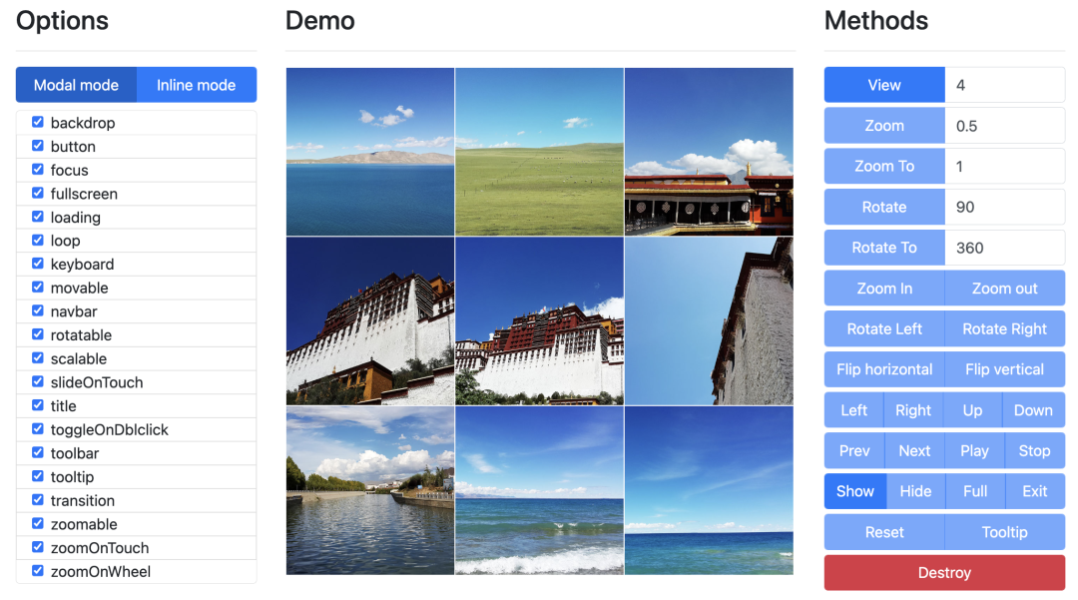The image size is (1078, 600).
Task: Toggle the button checkbox
Action: pyautogui.click(x=38, y=146)
